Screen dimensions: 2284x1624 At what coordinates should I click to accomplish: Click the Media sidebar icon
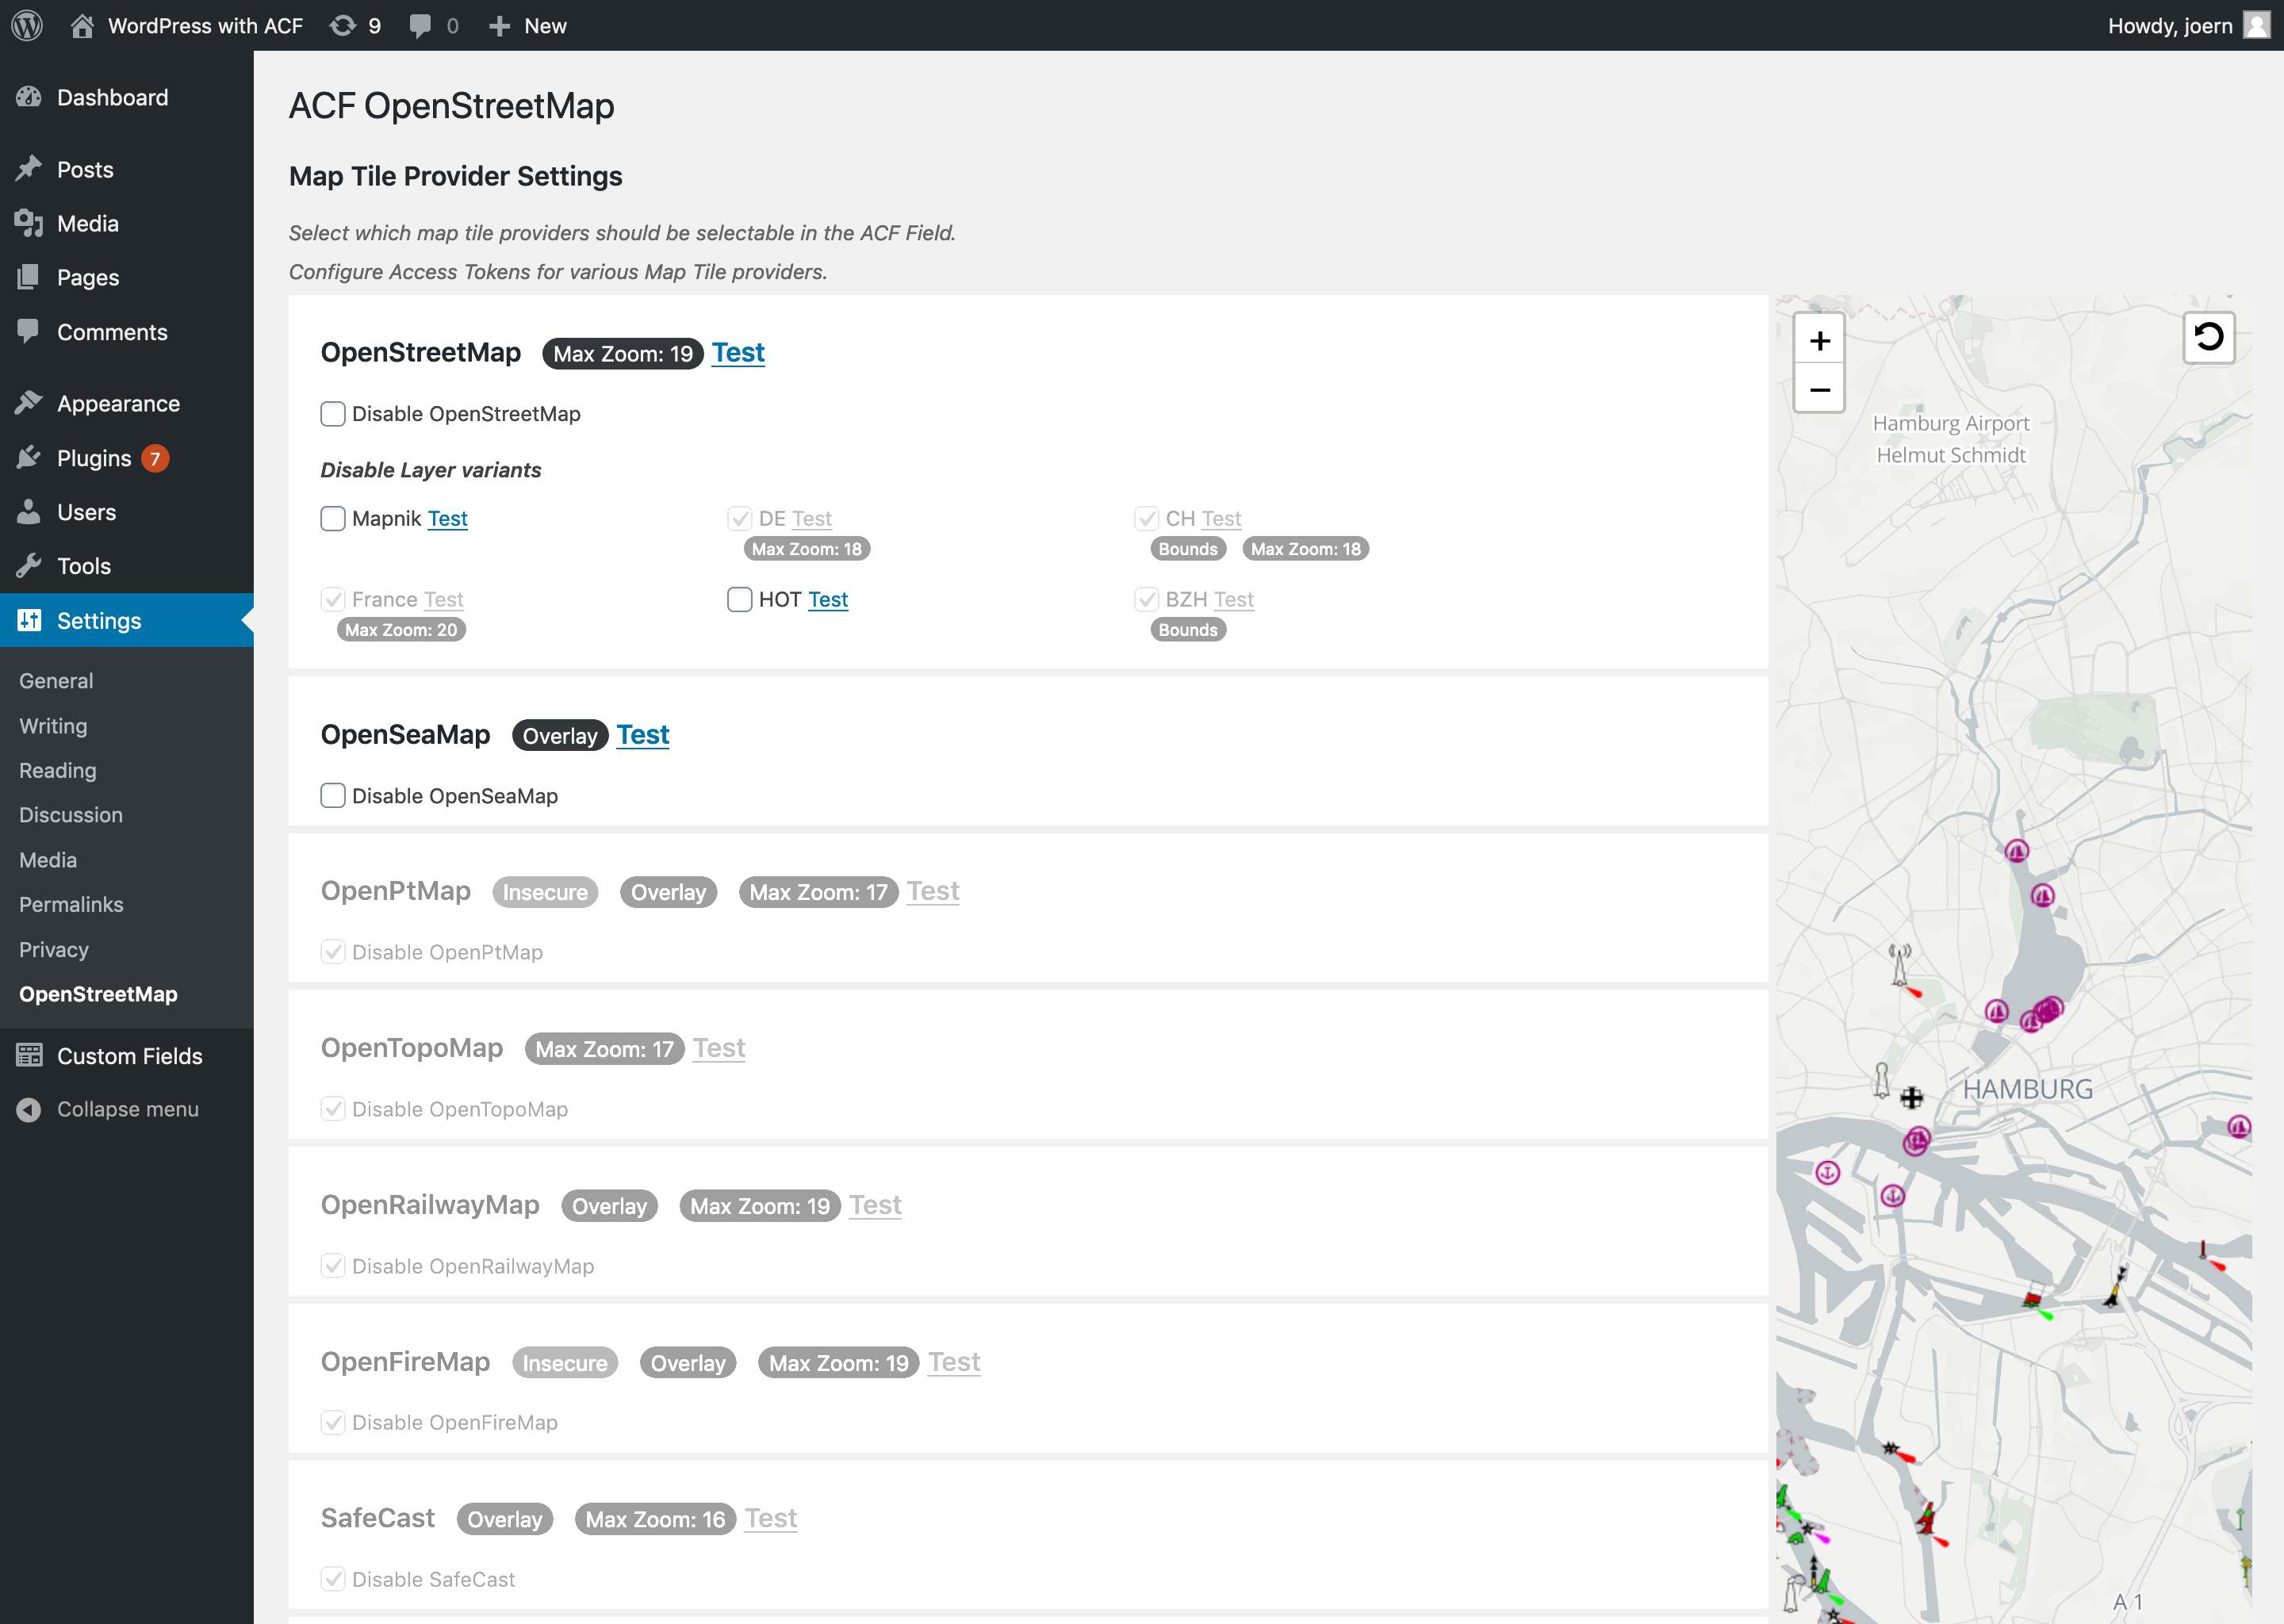(x=29, y=223)
